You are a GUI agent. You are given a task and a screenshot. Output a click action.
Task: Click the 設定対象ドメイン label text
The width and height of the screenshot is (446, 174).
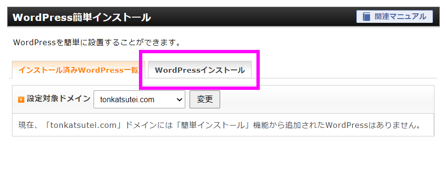(59, 99)
